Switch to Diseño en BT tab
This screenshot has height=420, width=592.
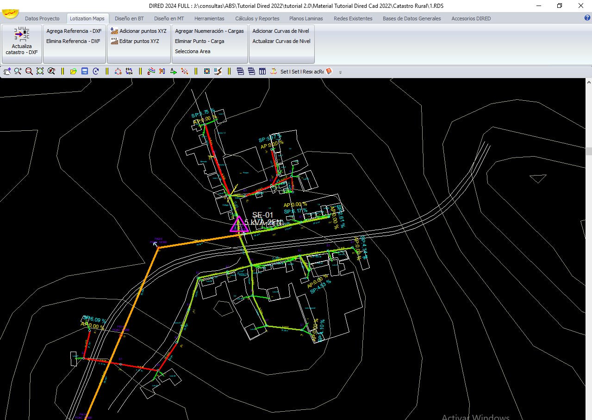pos(129,18)
